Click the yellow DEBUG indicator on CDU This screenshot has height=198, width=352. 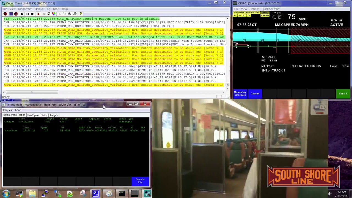[265, 13]
